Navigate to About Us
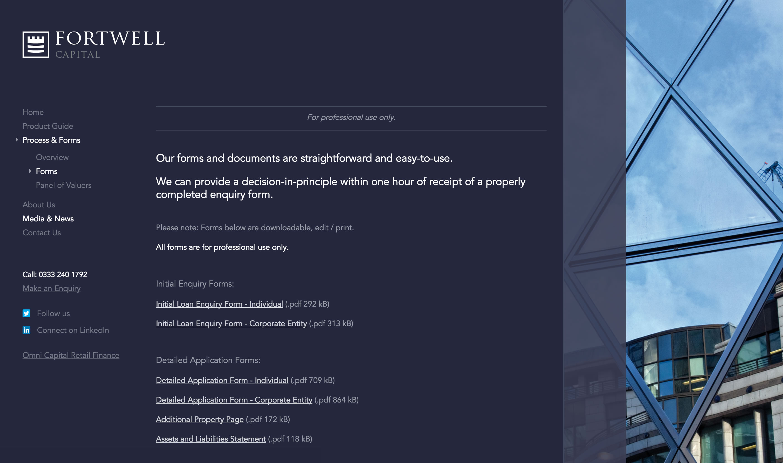The height and width of the screenshot is (463, 783). (x=39, y=205)
